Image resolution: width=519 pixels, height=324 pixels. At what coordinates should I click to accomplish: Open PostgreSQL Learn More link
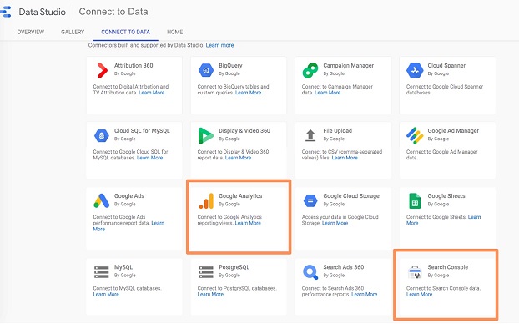pyautogui.click(x=210, y=294)
